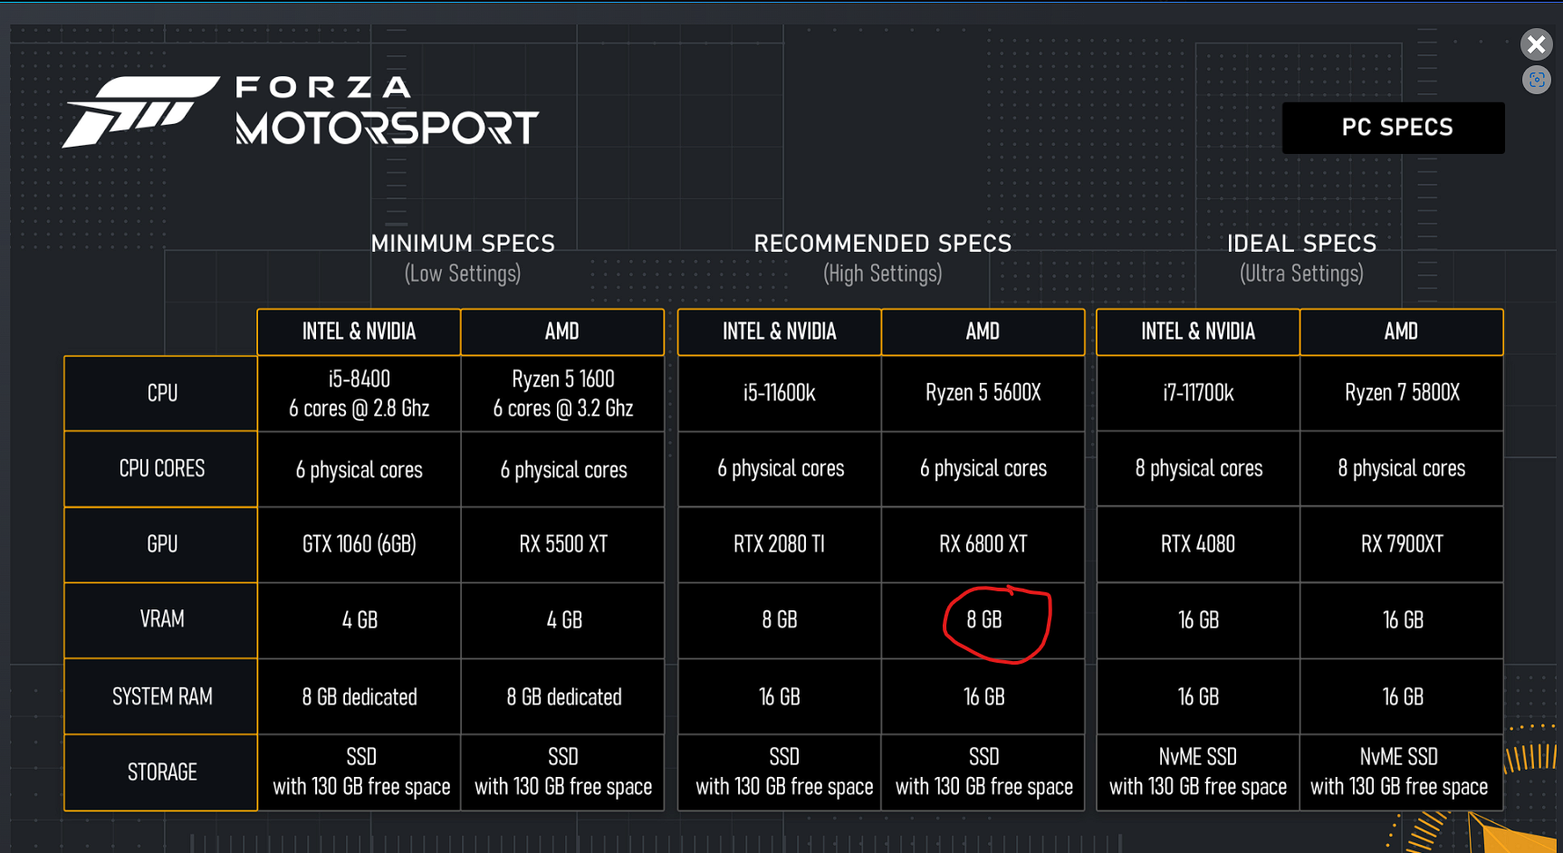
Task: Click the Ryzen 7 5800X cell
Action: pos(1402,393)
